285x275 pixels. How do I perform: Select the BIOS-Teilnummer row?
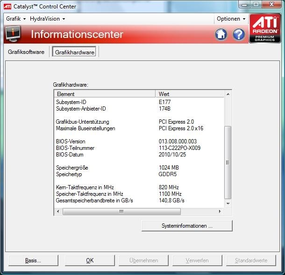click(x=139, y=148)
